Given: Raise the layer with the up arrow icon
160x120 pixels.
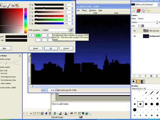Looking at the screenshot, I should coord(140,76).
